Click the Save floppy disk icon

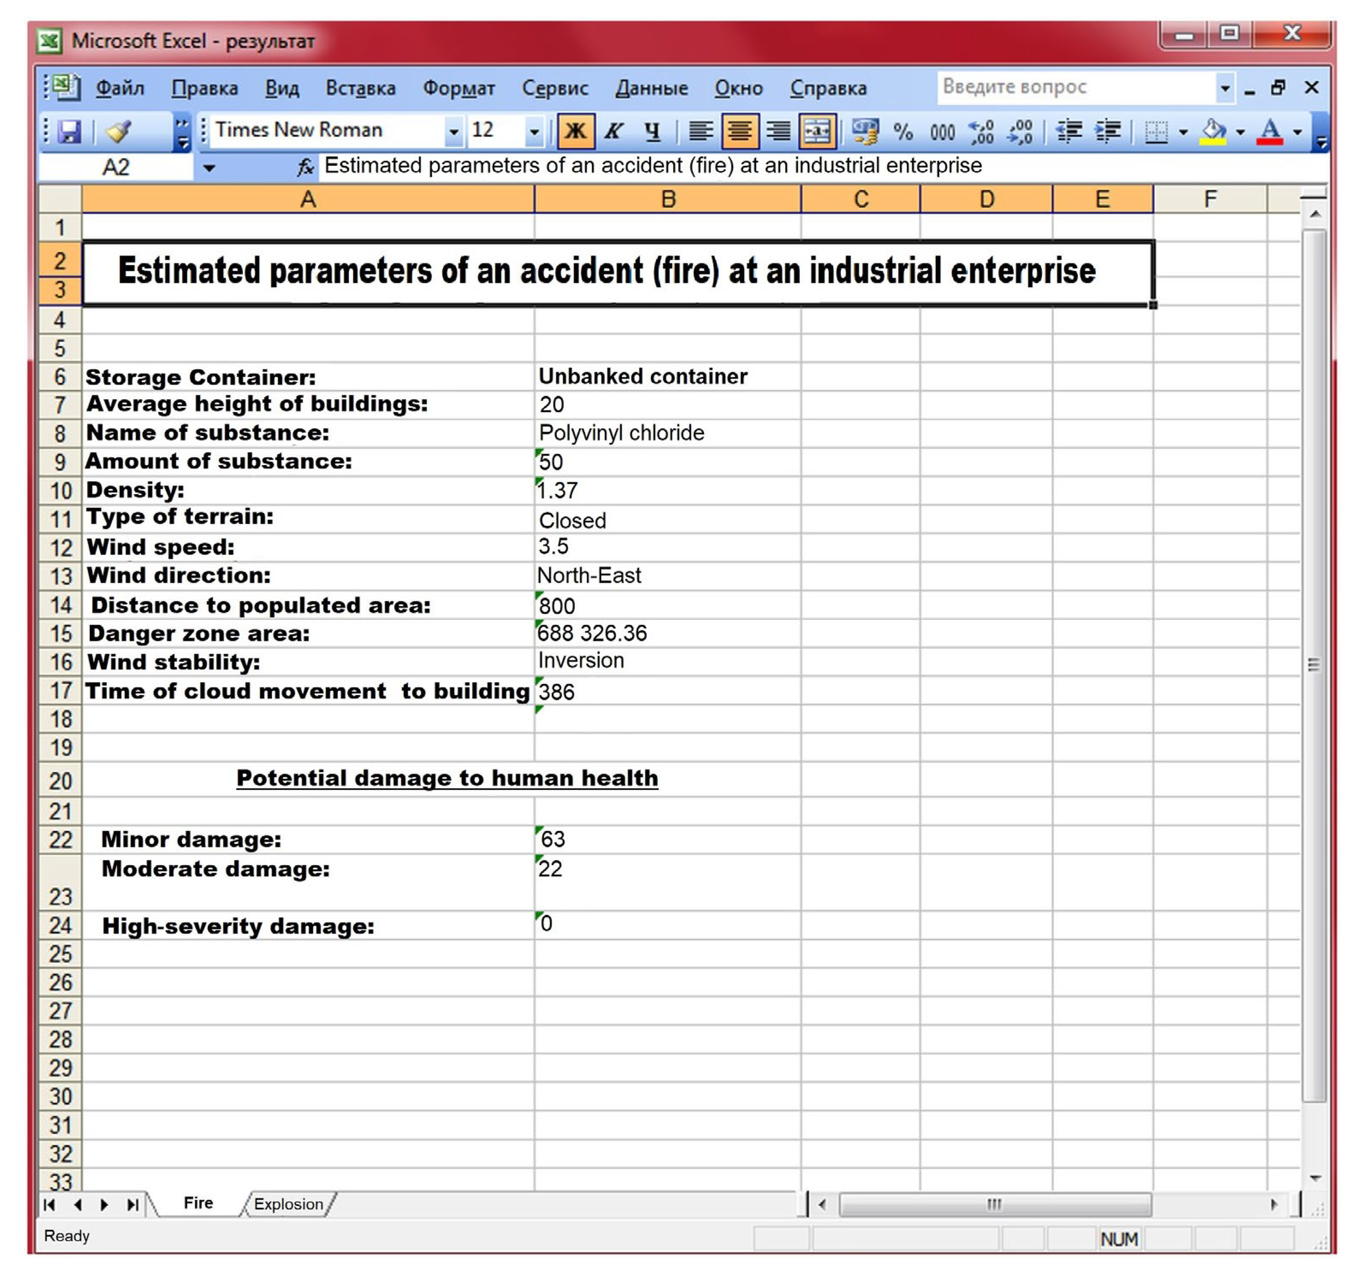pos(69,131)
